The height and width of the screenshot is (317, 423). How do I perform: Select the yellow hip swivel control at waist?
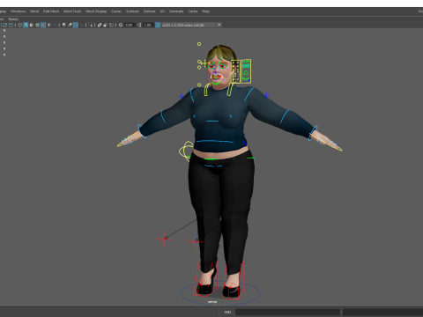tap(186, 151)
